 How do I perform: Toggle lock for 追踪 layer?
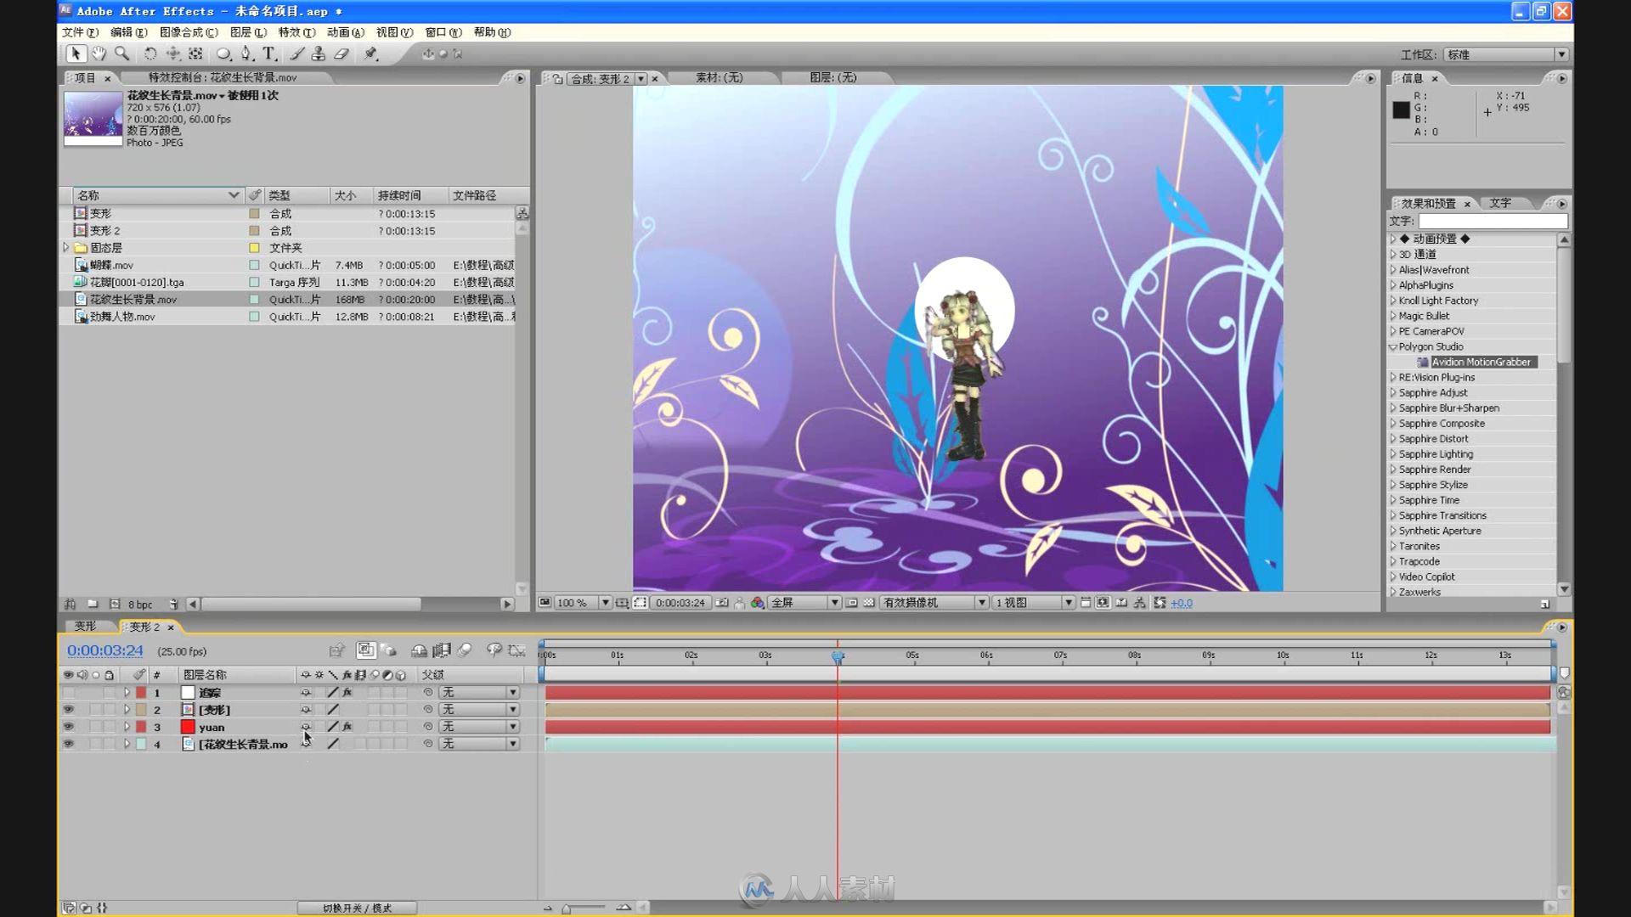[109, 693]
